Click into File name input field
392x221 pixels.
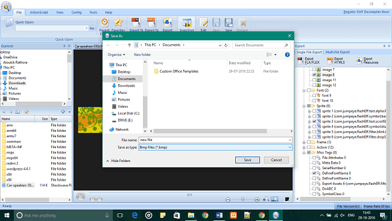(x=213, y=140)
